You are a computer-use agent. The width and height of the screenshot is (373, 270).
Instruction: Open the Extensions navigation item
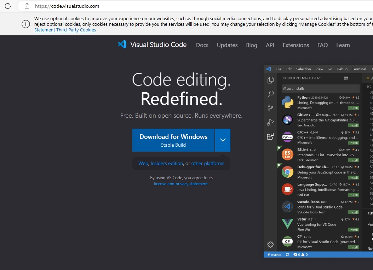(296, 45)
